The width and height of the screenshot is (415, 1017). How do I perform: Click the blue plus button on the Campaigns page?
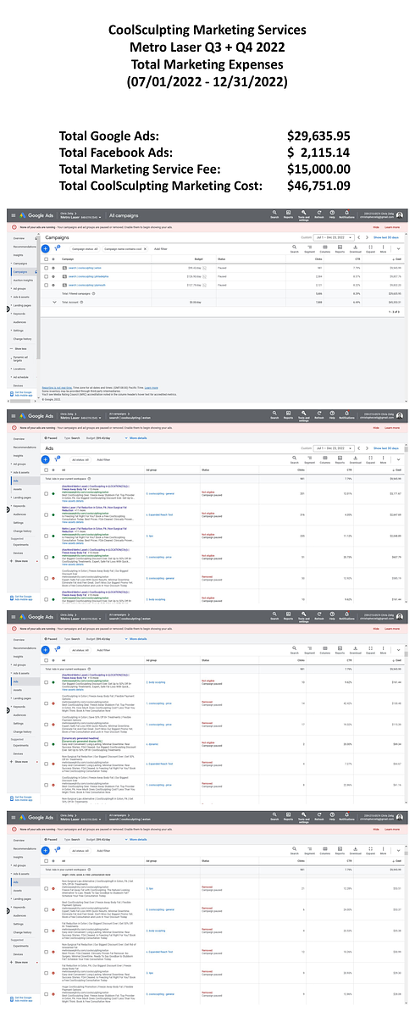coord(46,249)
